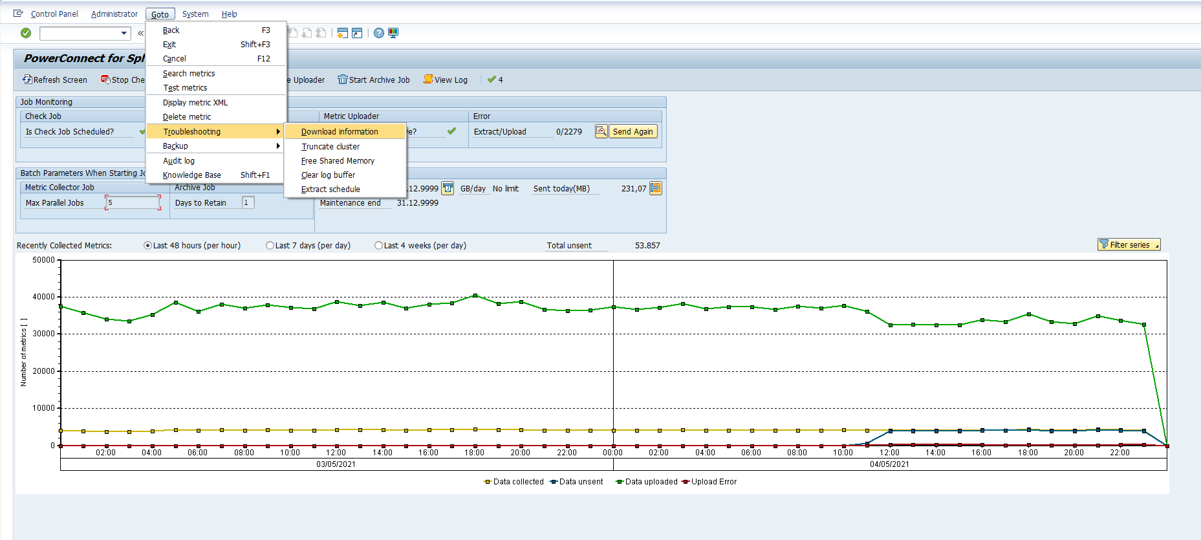This screenshot has width=1201, height=540.
Task: Select Last 4 weeks (per day) option
Action: 378,246
